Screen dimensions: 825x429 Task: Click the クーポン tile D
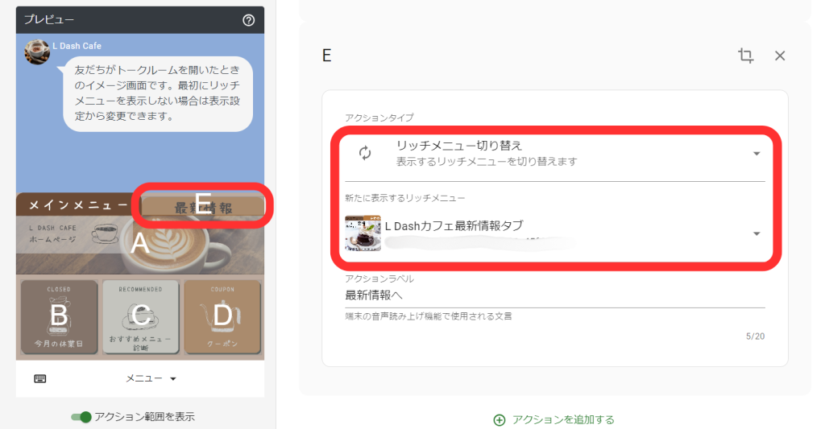click(222, 316)
